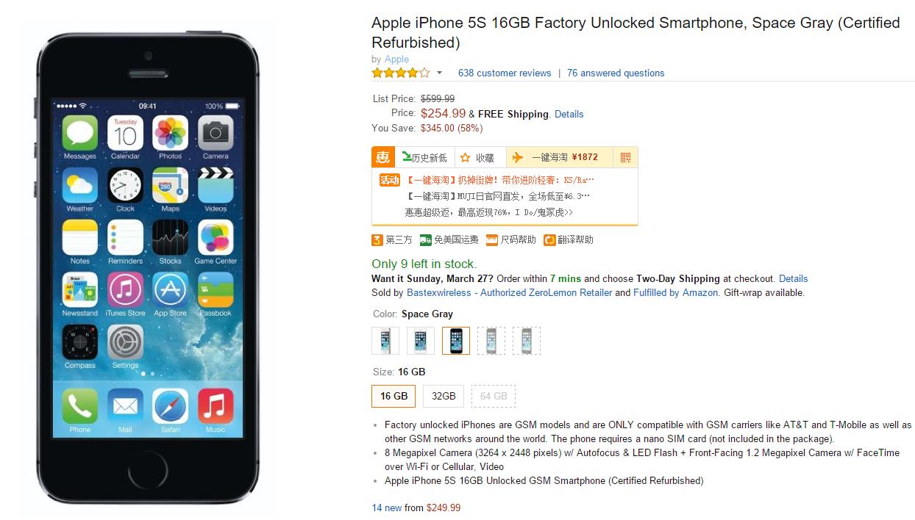Click the 一键海淘 airplane icon
Viewport: 915px width, 520px height.
click(x=518, y=157)
